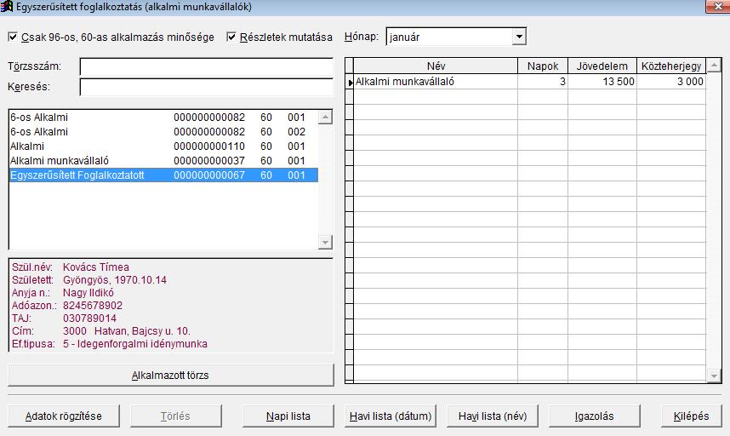Click the Törzsszám input field
Image resolution: width=730 pixels, height=436 pixels.
206,66
